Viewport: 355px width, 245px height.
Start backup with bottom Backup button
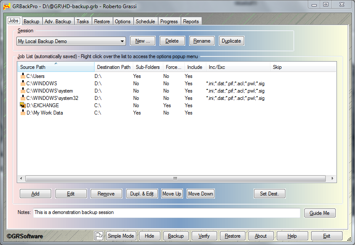tap(176, 236)
